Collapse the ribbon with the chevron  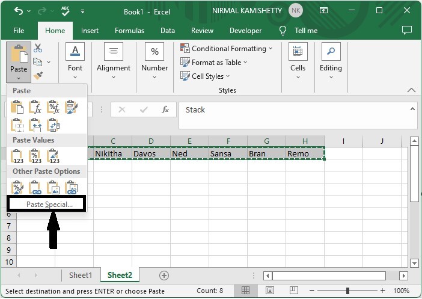[x=411, y=90]
